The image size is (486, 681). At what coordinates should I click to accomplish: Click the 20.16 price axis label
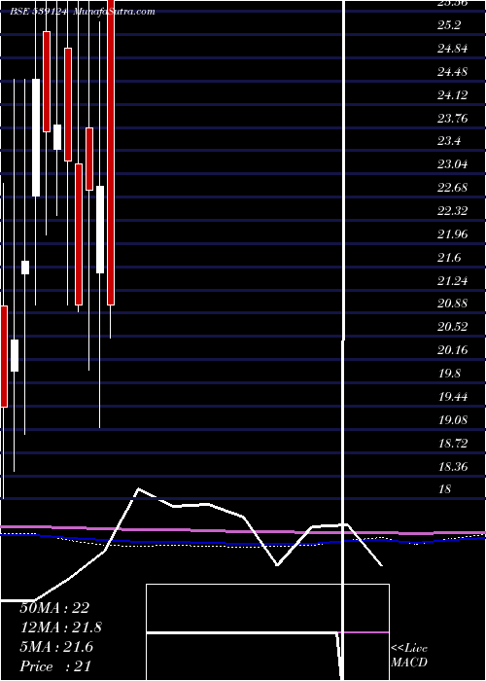(453, 350)
